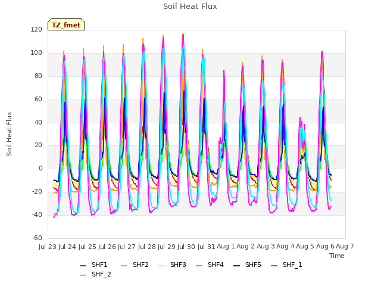Click the Time axis label
Image resolution: width=381 pixels, height=286 pixels.
click(337, 256)
